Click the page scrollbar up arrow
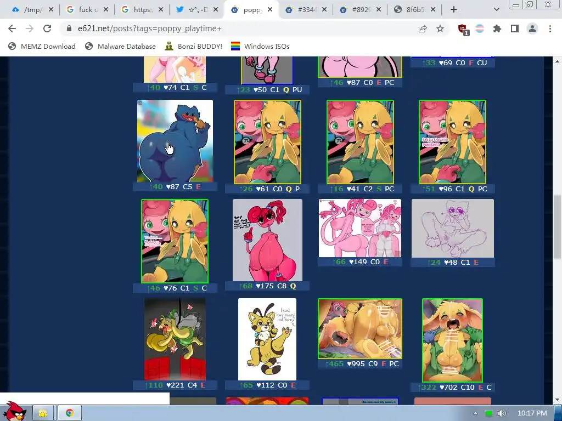Image resolution: width=562 pixels, height=421 pixels. pyautogui.click(x=558, y=61)
